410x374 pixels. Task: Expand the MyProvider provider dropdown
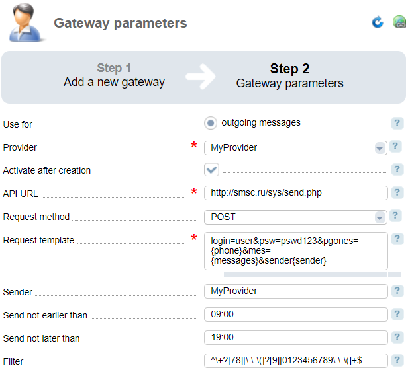click(x=295, y=148)
